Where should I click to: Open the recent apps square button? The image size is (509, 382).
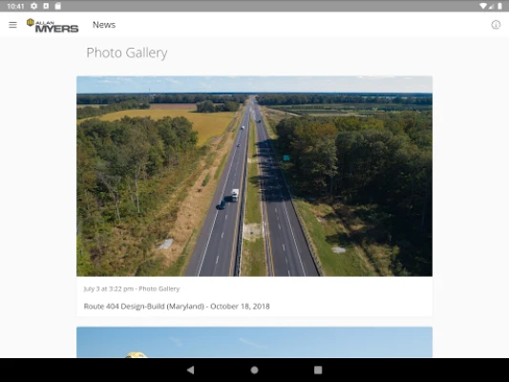pyautogui.click(x=318, y=370)
